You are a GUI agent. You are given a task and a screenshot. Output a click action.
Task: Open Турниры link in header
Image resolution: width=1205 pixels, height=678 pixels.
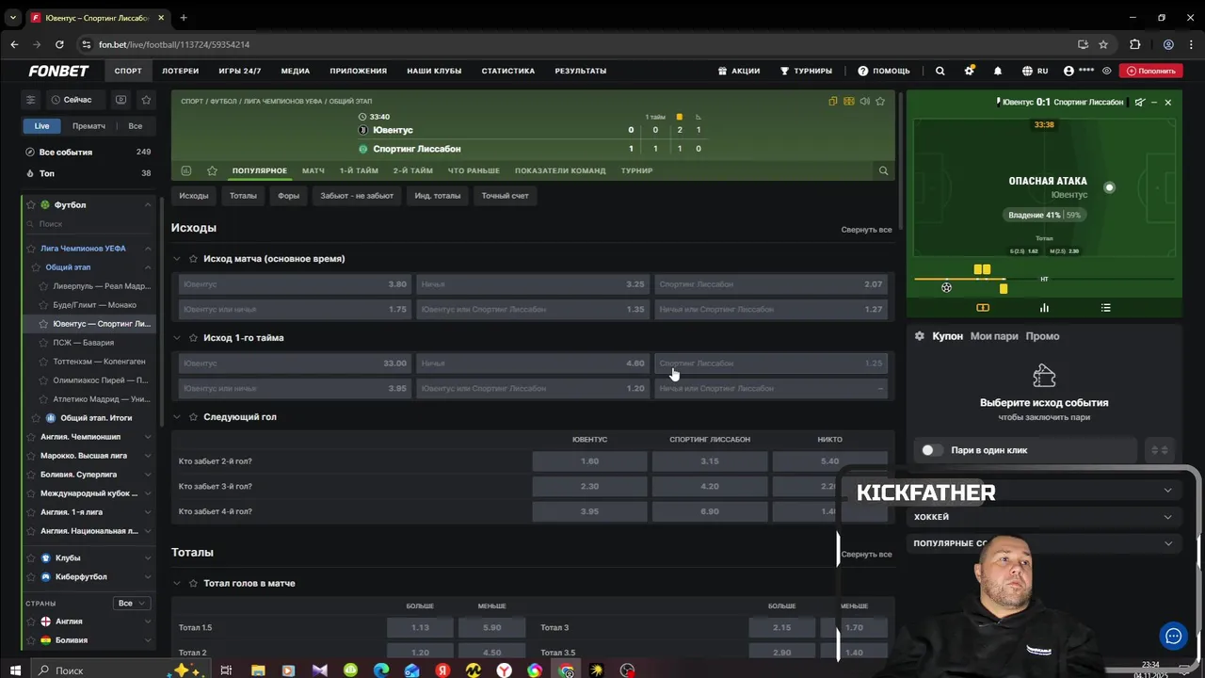tap(806, 71)
